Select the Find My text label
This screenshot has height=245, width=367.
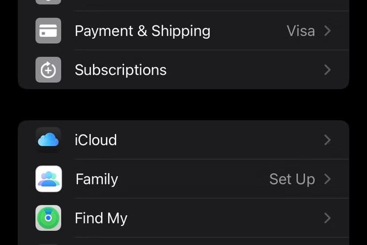101,218
